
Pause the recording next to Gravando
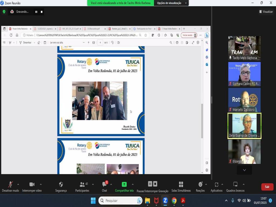(x=36, y=12)
